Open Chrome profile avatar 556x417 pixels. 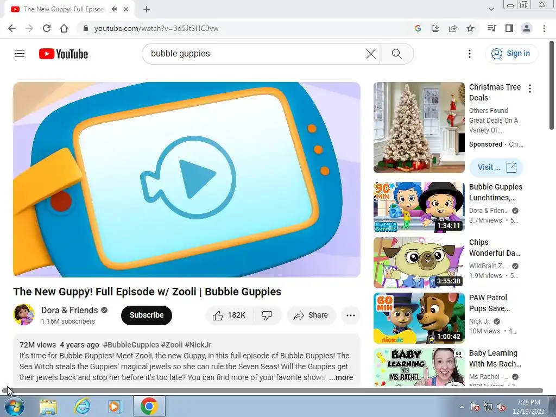click(x=527, y=28)
